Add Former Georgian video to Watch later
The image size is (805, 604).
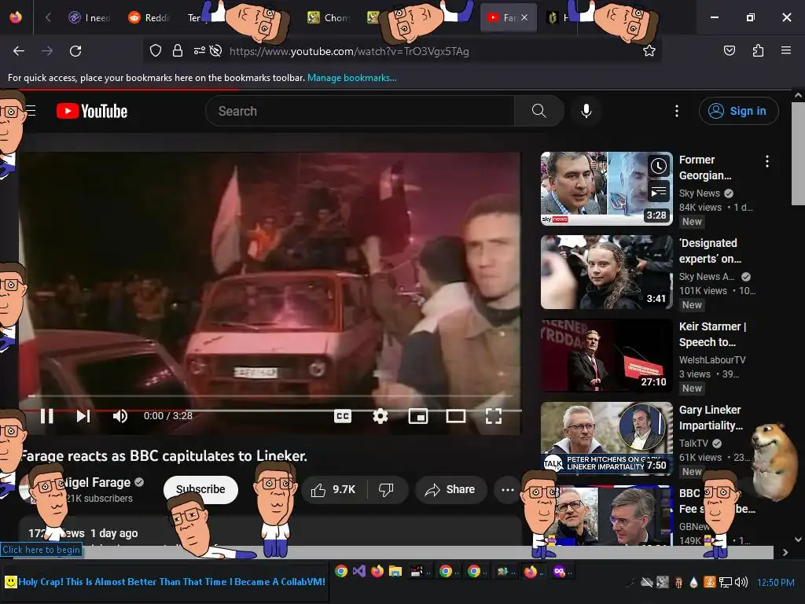point(659,166)
